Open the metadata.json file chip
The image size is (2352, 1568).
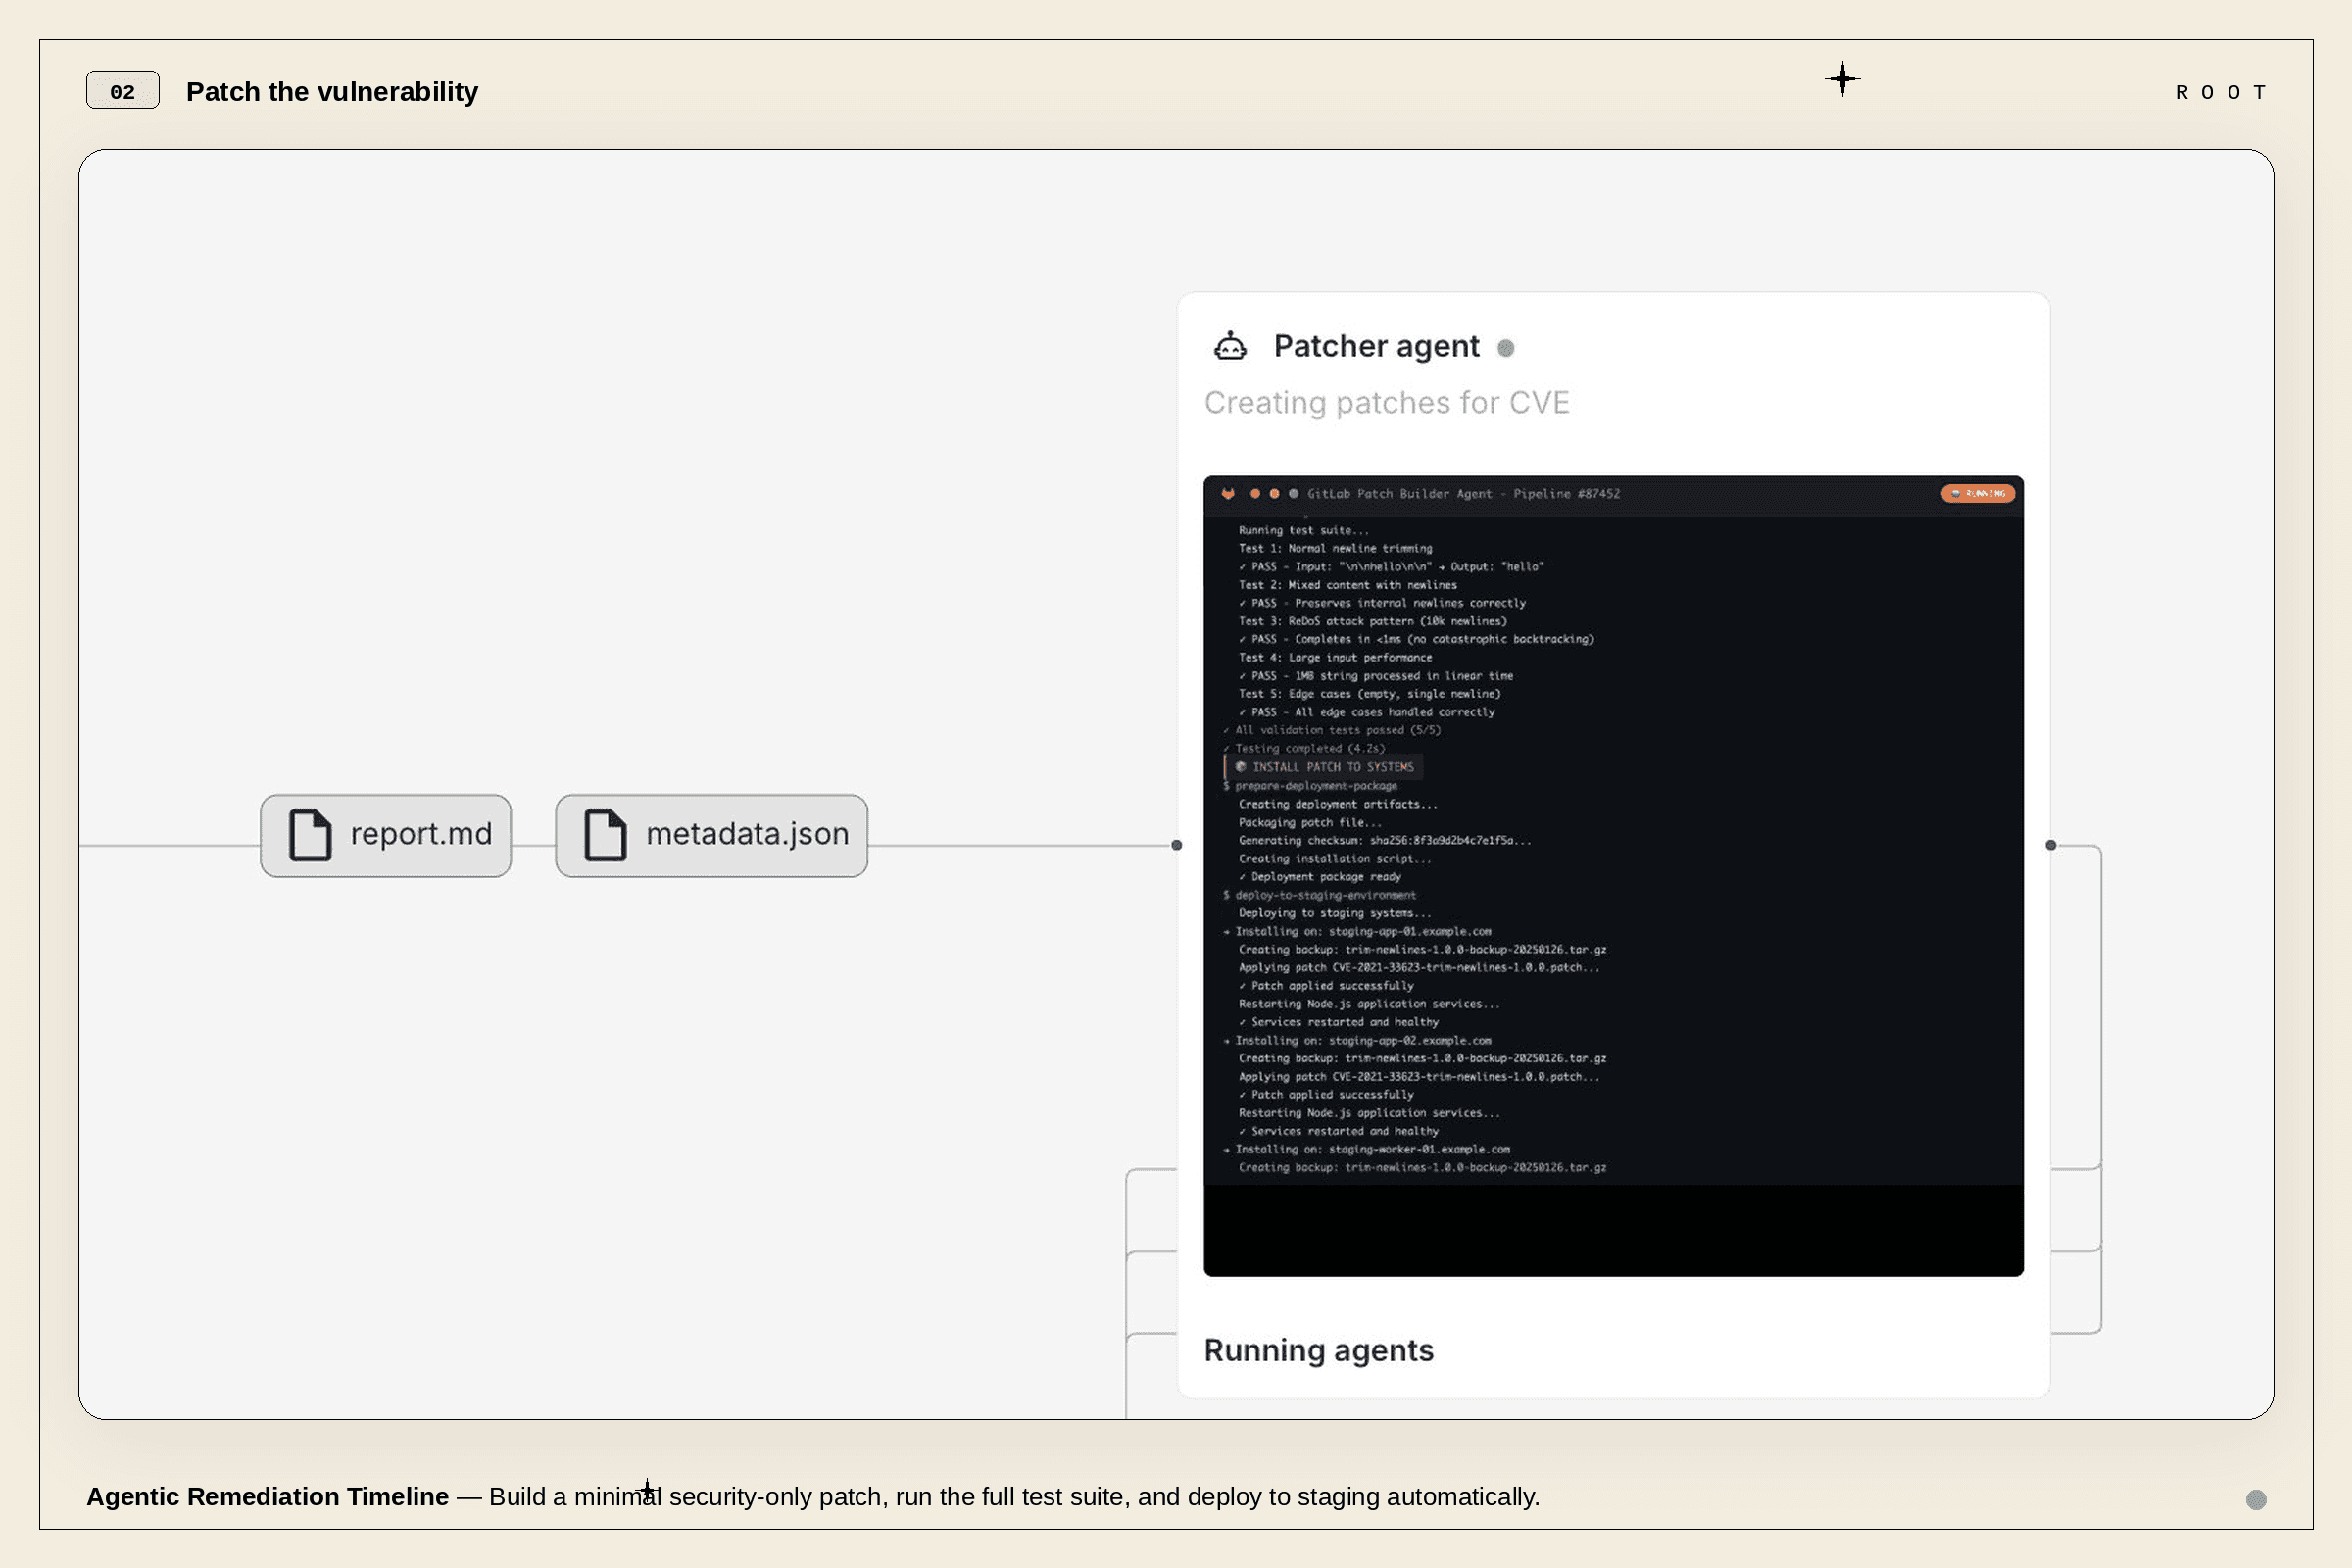(x=711, y=835)
